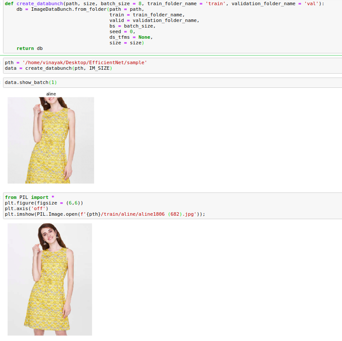Click the show_batch output dress image
Viewport: 342px width, 341px height.
pos(51,140)
